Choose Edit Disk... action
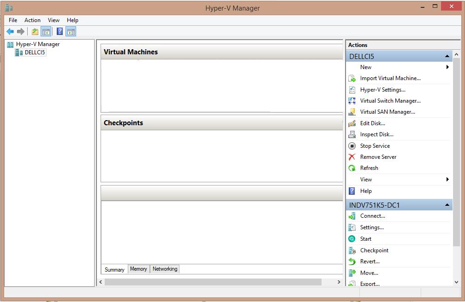 click(x=372, y=123)
